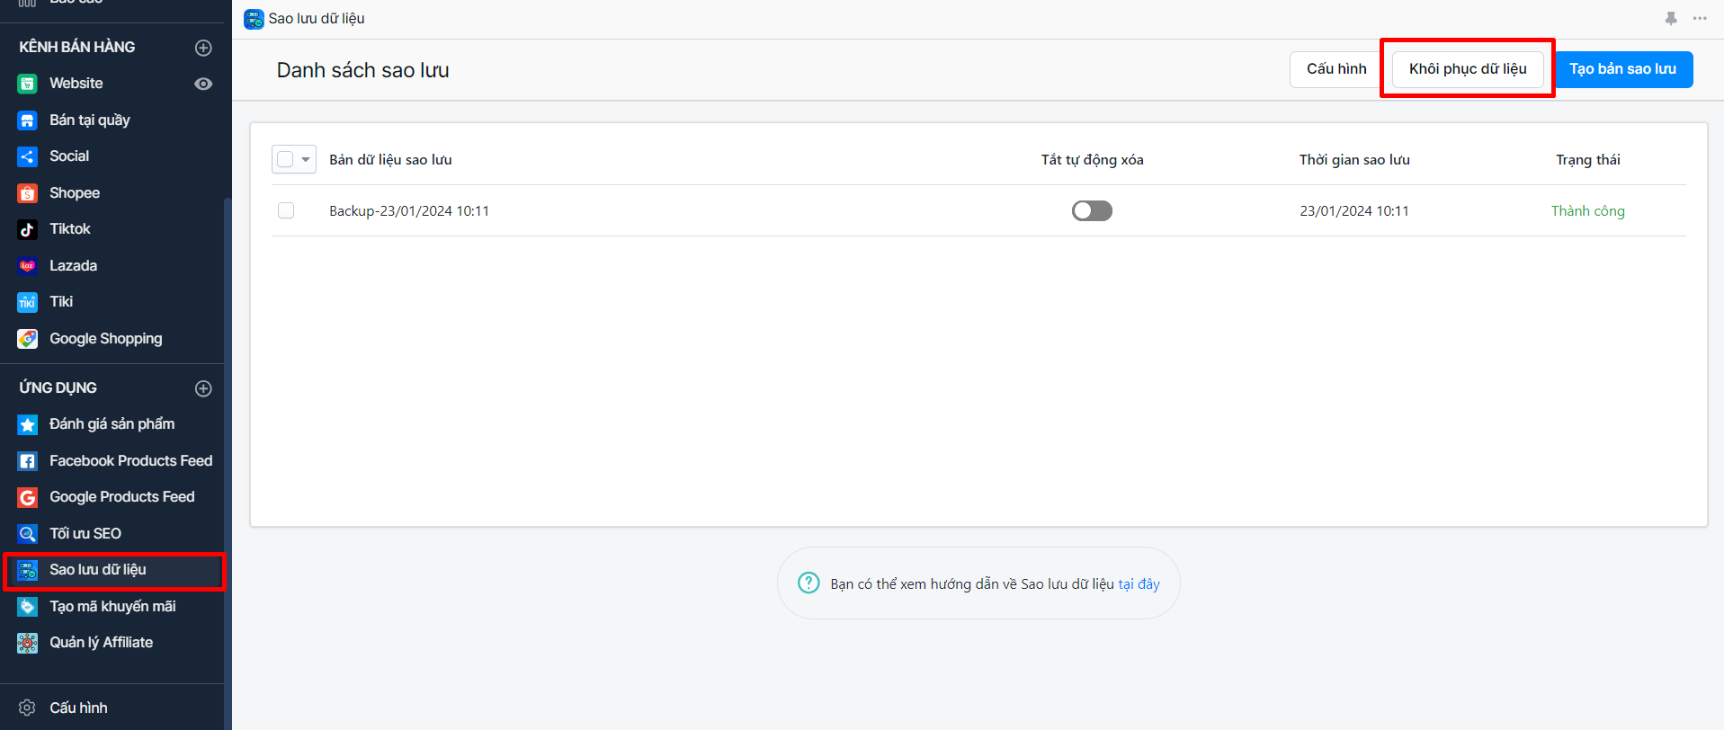The height and width of the screenshot is (730, 1724).
Task: Open Đánh giá sản phẩm app
Action: (x=112, y=424)
